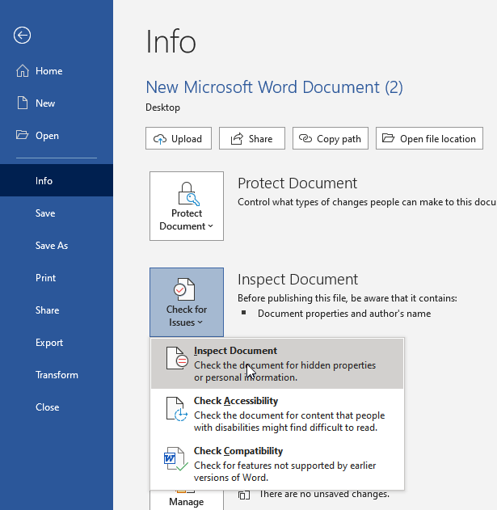The width and height of the screenshot is (497, 510).
Task: Click the Open file location button
Action: 429,138
